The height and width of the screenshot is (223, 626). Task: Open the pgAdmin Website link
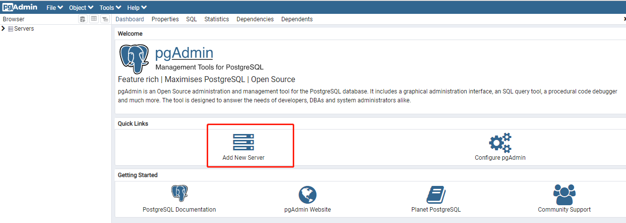(x=308, y=210)
